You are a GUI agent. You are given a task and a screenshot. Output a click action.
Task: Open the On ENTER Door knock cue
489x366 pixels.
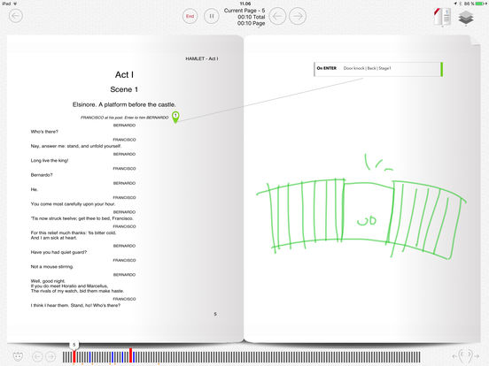[378, 69]
